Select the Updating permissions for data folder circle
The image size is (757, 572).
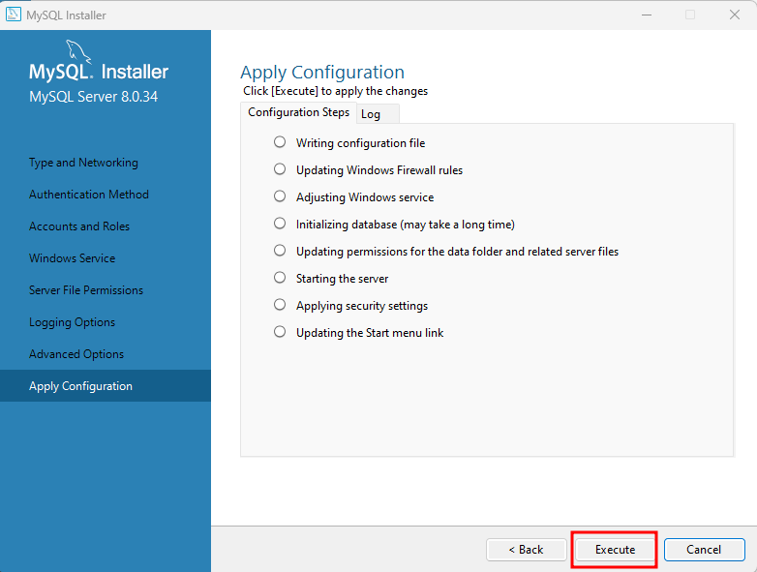coord(280,250)
